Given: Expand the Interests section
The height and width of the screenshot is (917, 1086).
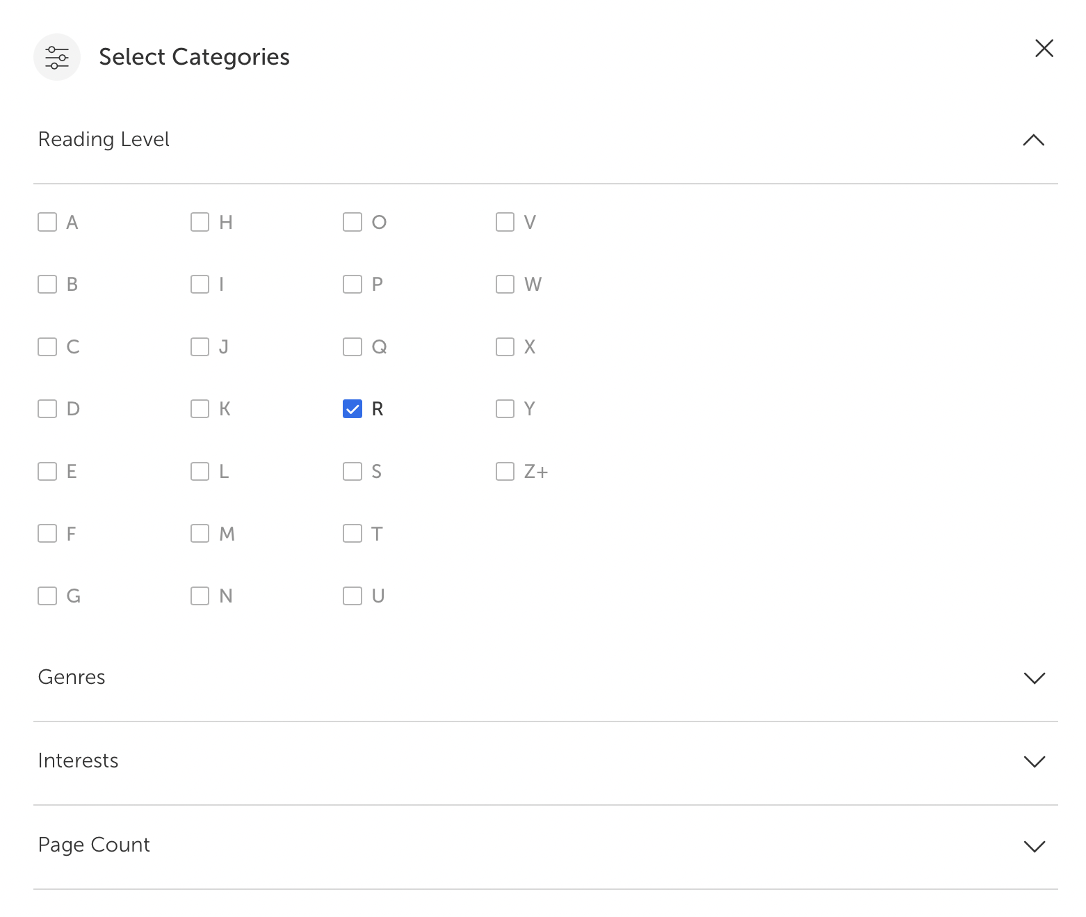Looking at the screenshot, I should (x=1035, y=761).
